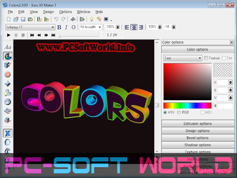Toggle bold with the B icon

(x=59, y=27)
